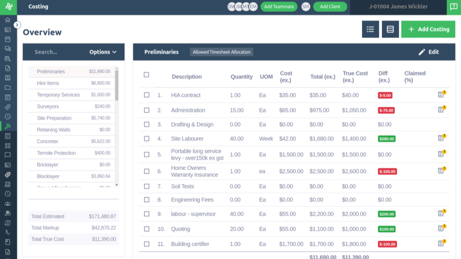Select the Temporary Services category

[x=72, y=95]
